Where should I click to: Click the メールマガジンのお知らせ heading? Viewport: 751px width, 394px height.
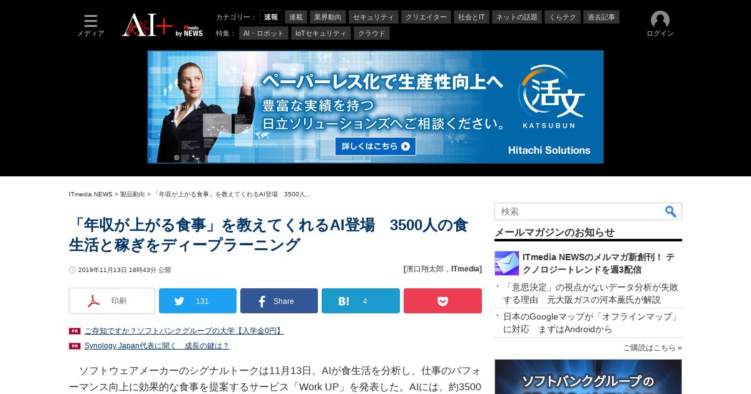click(x=554, y=232)
